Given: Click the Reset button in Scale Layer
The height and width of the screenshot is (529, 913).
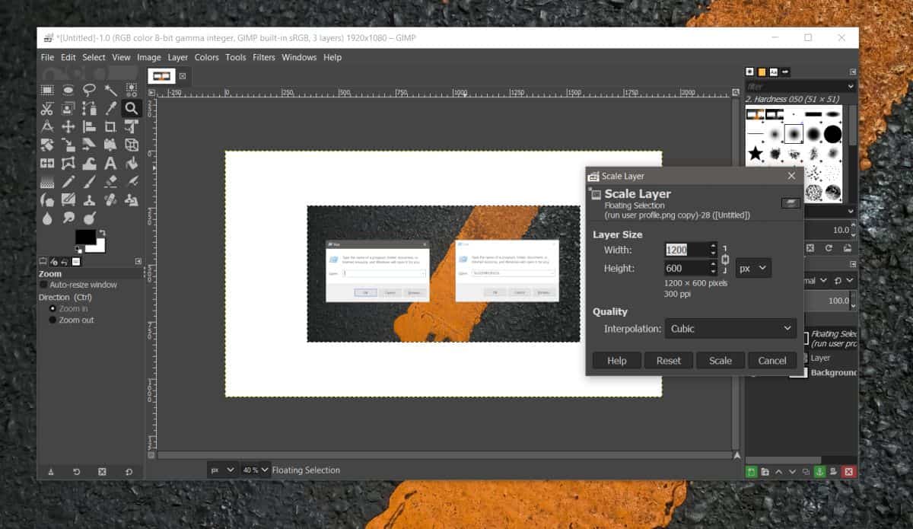Looking at the screenshot, I should 668,360.
